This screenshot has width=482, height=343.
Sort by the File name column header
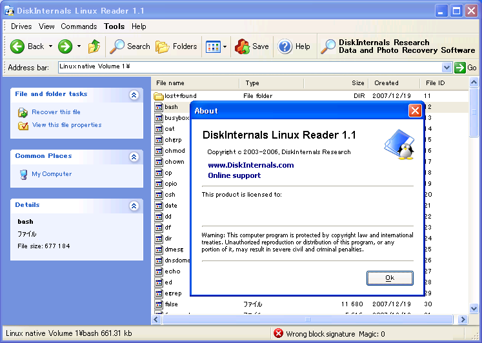[x=196, y=83]
